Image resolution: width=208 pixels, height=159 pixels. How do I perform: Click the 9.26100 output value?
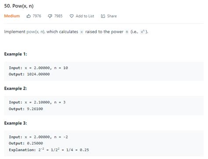tap(35, 109)
